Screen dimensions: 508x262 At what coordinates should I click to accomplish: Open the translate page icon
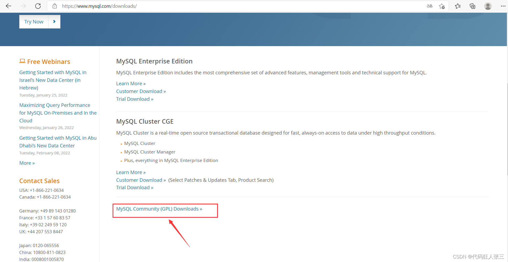tap(429, 6)
